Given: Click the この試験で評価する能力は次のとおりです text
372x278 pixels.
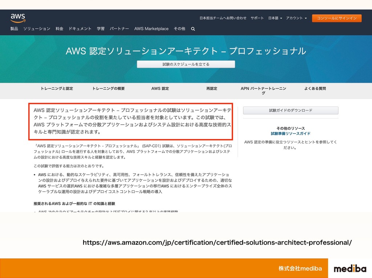Looking at the screenshot, I should (69, 166).
